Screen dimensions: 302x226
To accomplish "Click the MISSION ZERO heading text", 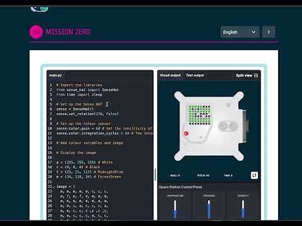I will pos(68,32).
